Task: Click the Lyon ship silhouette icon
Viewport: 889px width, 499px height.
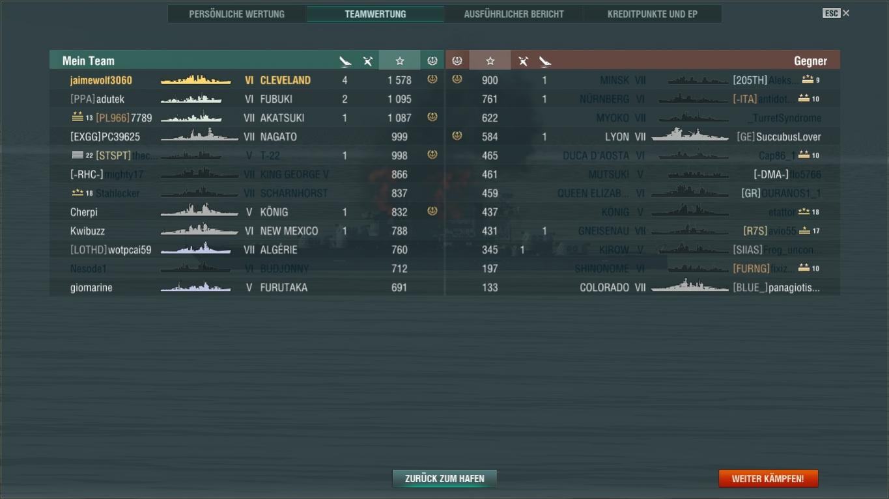Action: [690, 135]
